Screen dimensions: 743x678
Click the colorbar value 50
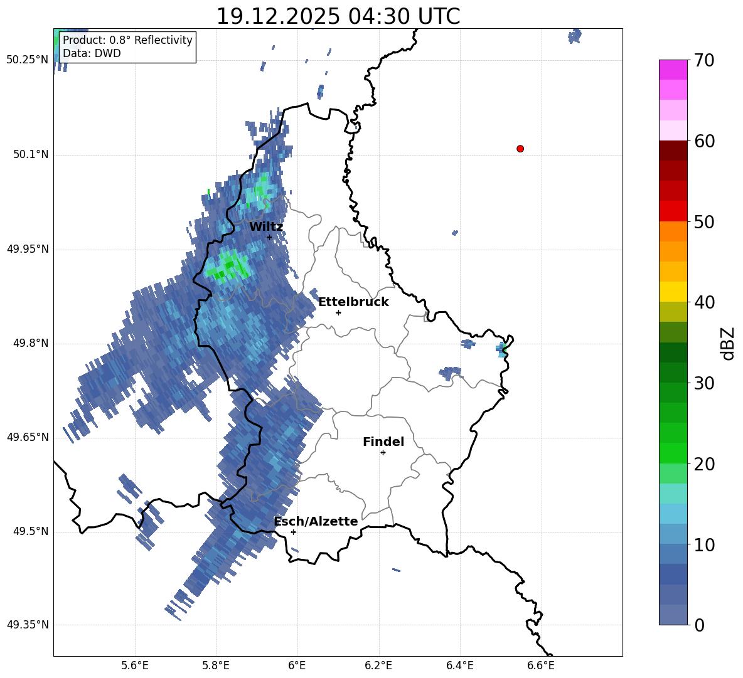coord(705,221)
